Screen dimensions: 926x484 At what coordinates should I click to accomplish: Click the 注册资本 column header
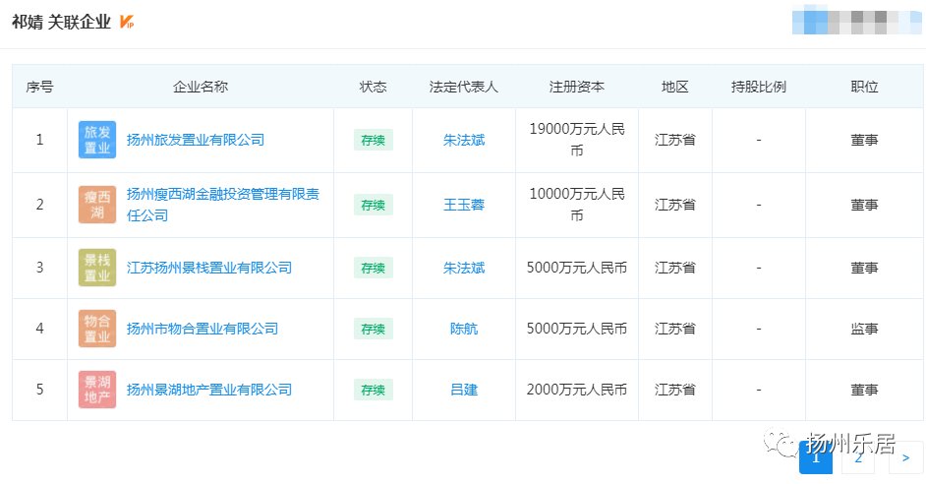click(x=576, y=87)
